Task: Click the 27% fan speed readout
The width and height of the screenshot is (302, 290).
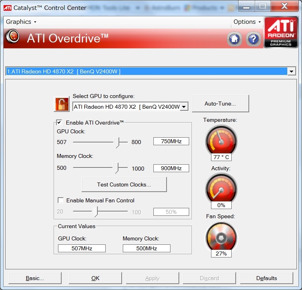Action: pos(221,254)
